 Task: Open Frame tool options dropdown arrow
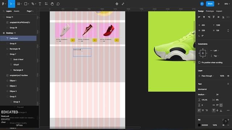(x=21, y=4)
